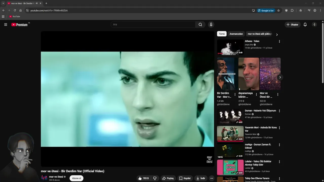This screenshot has height=182, width=324.
Task: Open Duman - Haberin Yok Ölüyorum thumbnail
Action: click(x=230, y=117)
